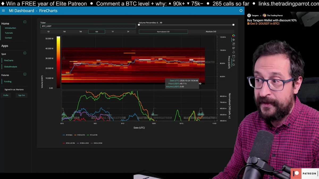Click the Volume Percentiles left slider handle
This screenshot has height=179, width=319.
click(x=139, y=25)
